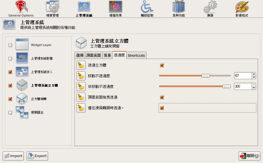263x163 pixels.
Task: Click the rotate cube icon with blue arrows
Action: click(22, 99)
